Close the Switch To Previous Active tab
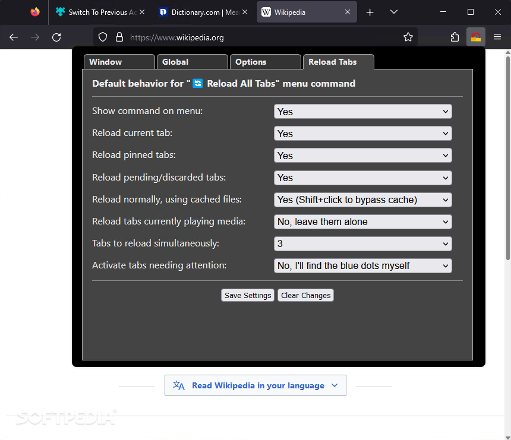This screenshot has width=511, height=440. [x=142, y=12]
